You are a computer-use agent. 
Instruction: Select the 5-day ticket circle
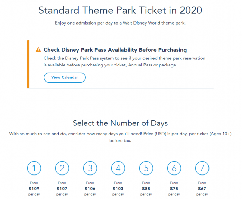(x=146, y=168)
